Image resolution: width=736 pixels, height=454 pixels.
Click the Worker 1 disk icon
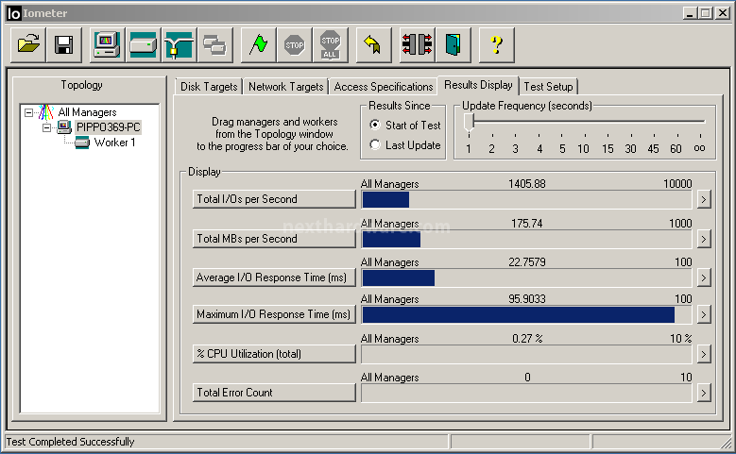click(82, 143)
